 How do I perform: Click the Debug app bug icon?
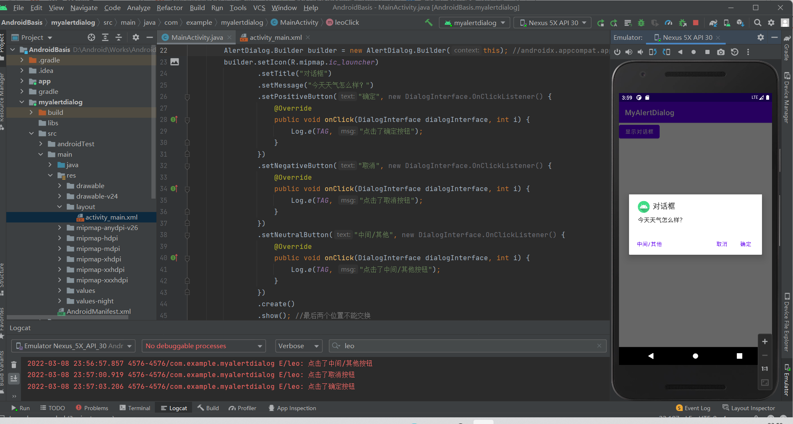(641, 23)
